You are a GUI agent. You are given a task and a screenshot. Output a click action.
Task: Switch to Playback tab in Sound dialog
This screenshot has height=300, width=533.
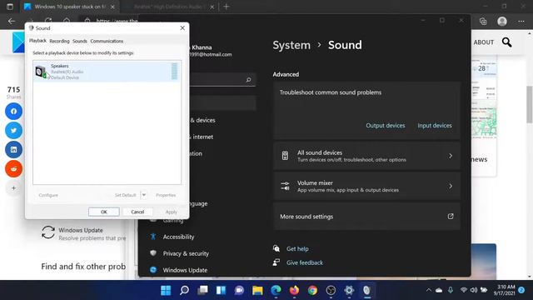(x=37, y=41)
